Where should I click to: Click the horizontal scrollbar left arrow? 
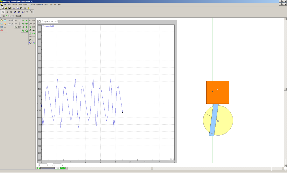coord(67,168)
